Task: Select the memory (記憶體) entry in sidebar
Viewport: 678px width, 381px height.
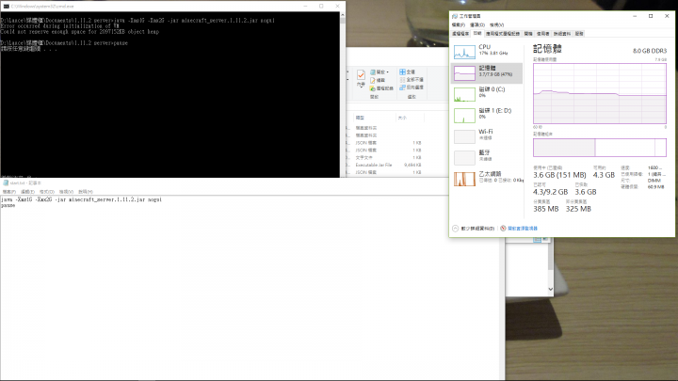Action: pos(487,73)
